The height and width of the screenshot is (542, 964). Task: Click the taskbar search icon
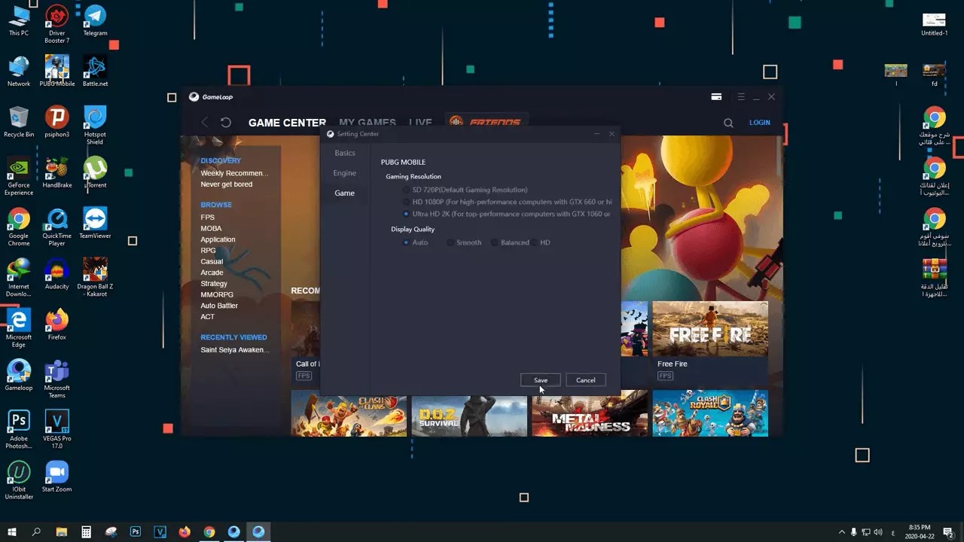tap(36, 531)
